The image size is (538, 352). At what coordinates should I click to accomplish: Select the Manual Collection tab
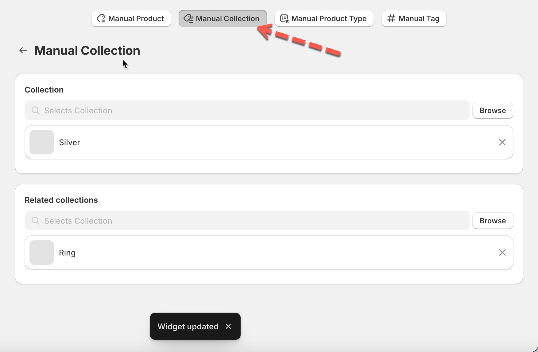pyautogui.click(x=223, y=19)
